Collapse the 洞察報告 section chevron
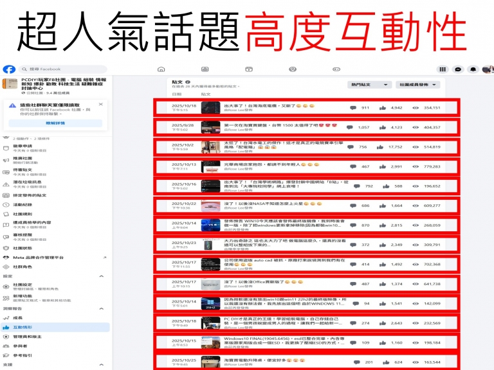Viewport: 494px width, 370px height. pos(101,309)
